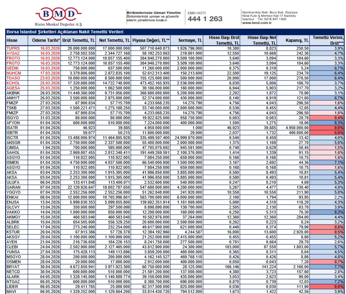Click the 444 1 263 phone number

(205, 19)
